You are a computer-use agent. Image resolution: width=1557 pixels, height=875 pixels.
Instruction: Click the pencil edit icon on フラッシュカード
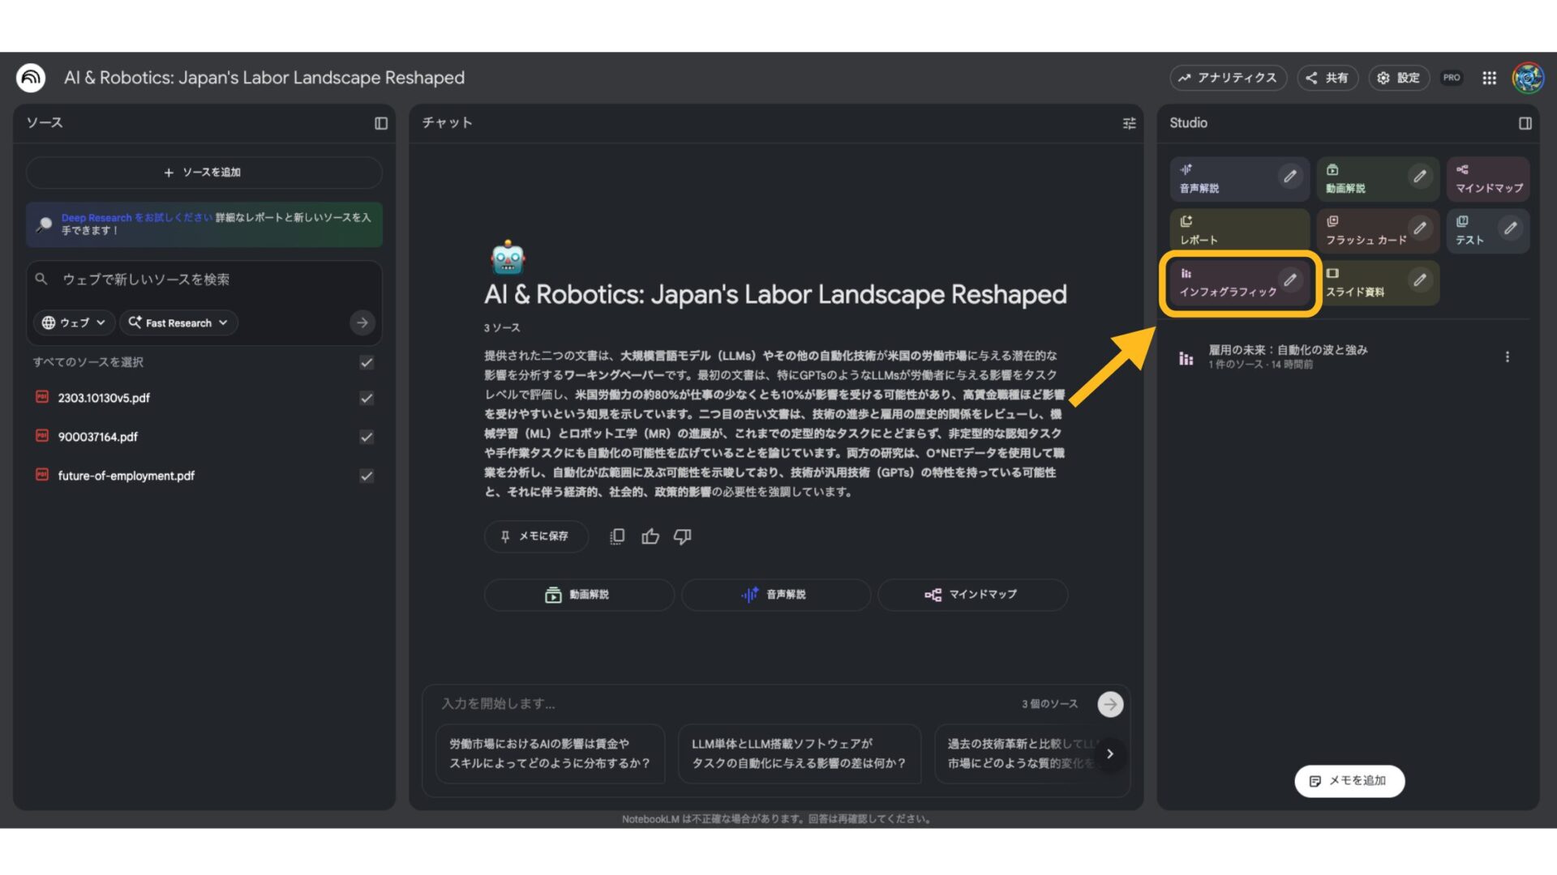(x=1420, y=229)
